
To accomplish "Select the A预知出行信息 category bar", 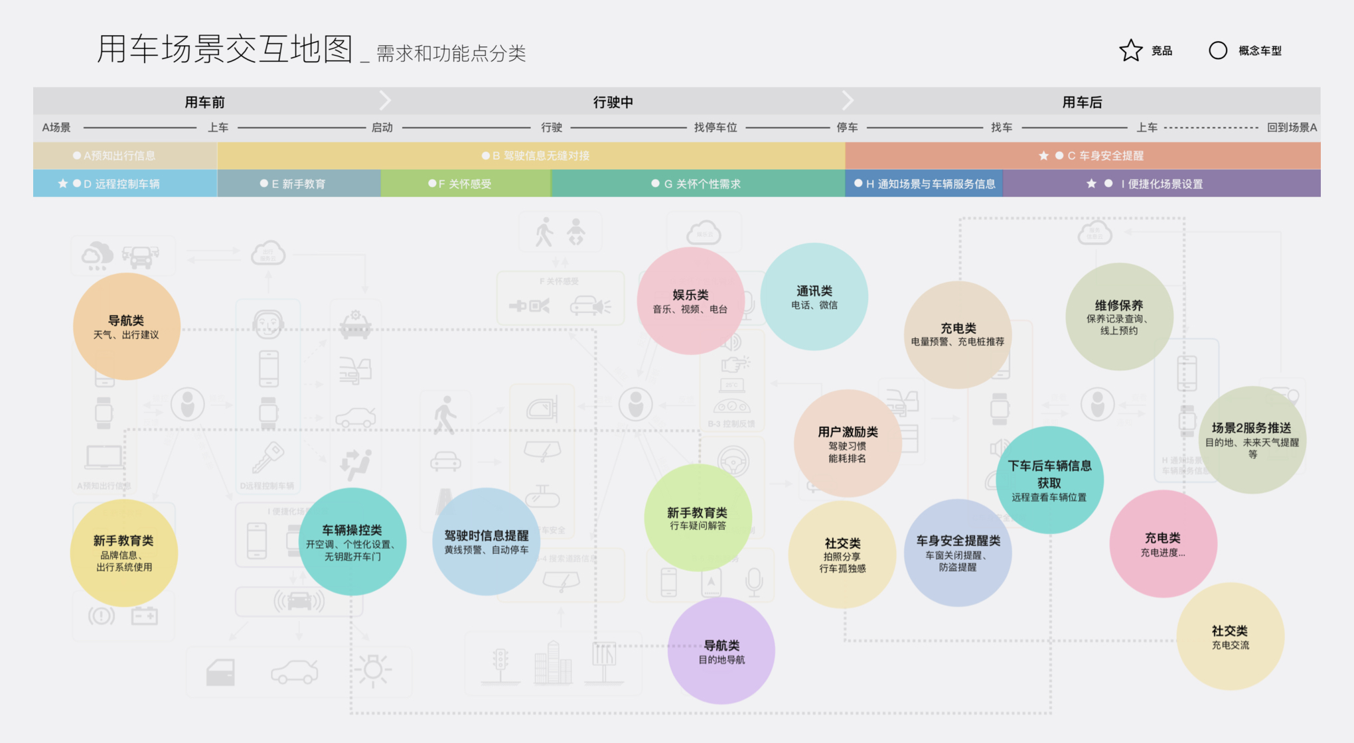I will pos(125,155).
